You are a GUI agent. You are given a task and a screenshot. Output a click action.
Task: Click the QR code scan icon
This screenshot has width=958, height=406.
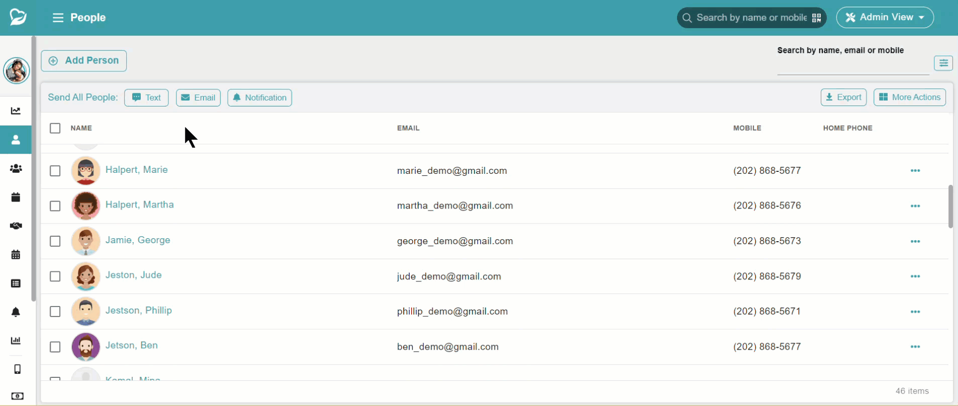point(816,18)
